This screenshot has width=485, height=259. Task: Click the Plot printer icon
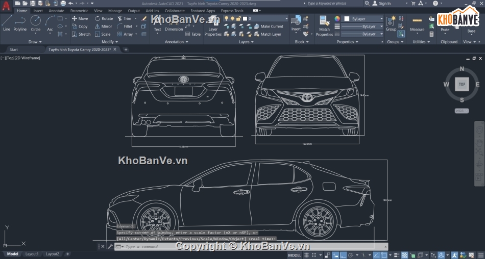(63, 4)
